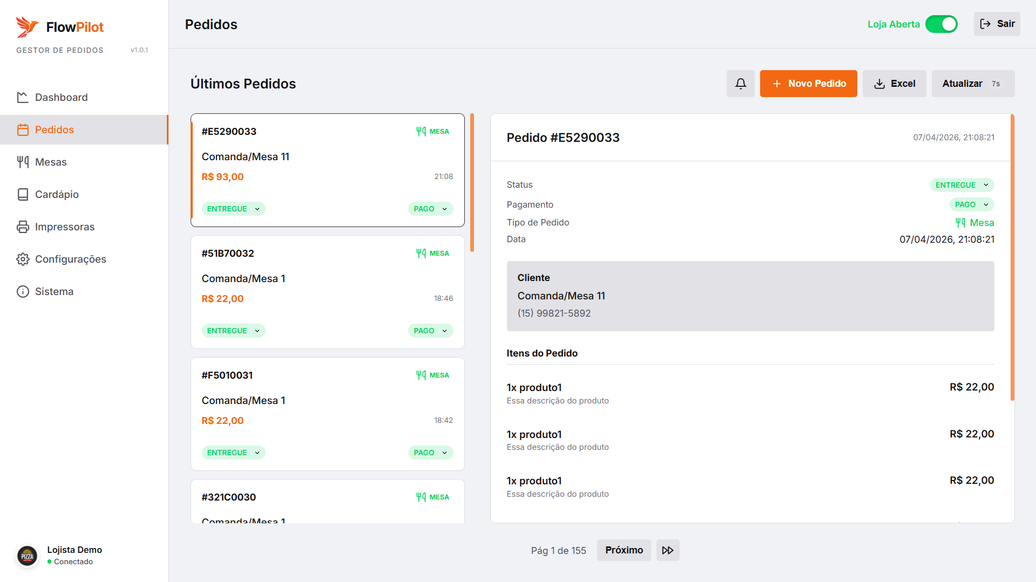Open the Mesas menu item
The width and height of the screenshot is (1036, 582).
click(51, 162)
